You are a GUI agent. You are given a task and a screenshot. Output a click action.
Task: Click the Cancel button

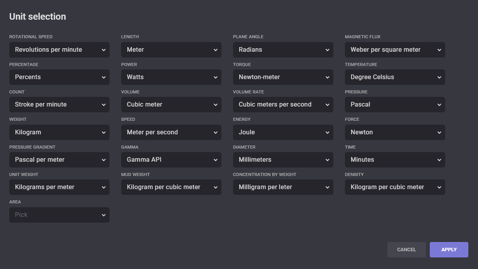pos(406,250)
